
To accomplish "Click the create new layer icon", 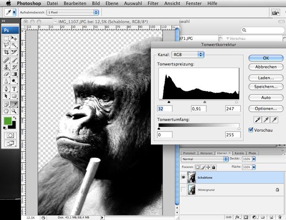I will [273, 217].
